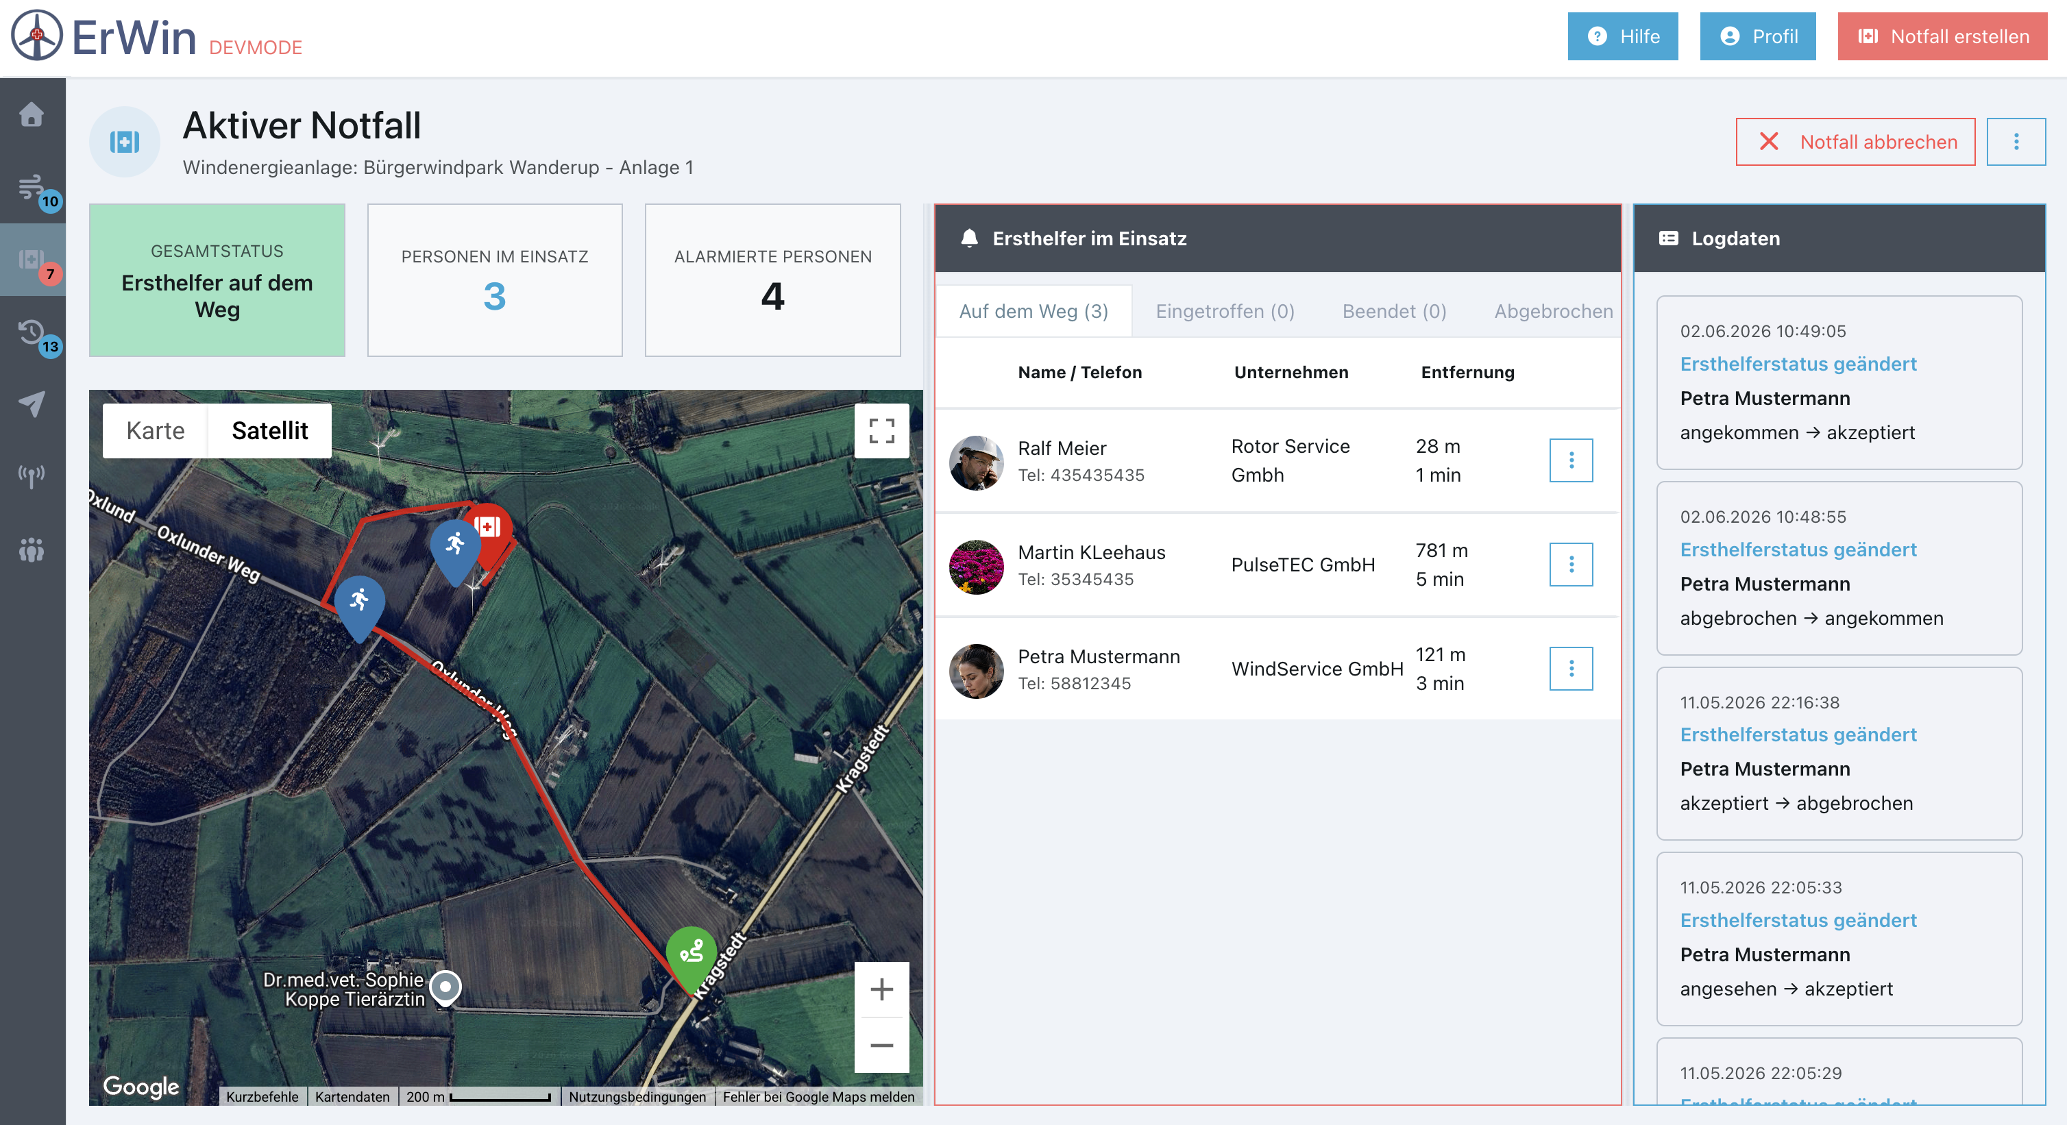Viewport: 2067px width, 1125px height.
Task: Open the history icon with badge 13
Action: pos(33,333)
